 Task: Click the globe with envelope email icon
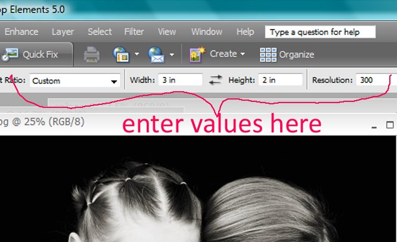(156, 55)
